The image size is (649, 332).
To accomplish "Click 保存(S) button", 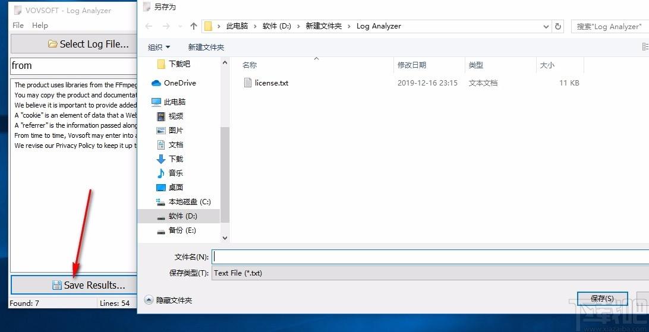I will click(602, 299).
